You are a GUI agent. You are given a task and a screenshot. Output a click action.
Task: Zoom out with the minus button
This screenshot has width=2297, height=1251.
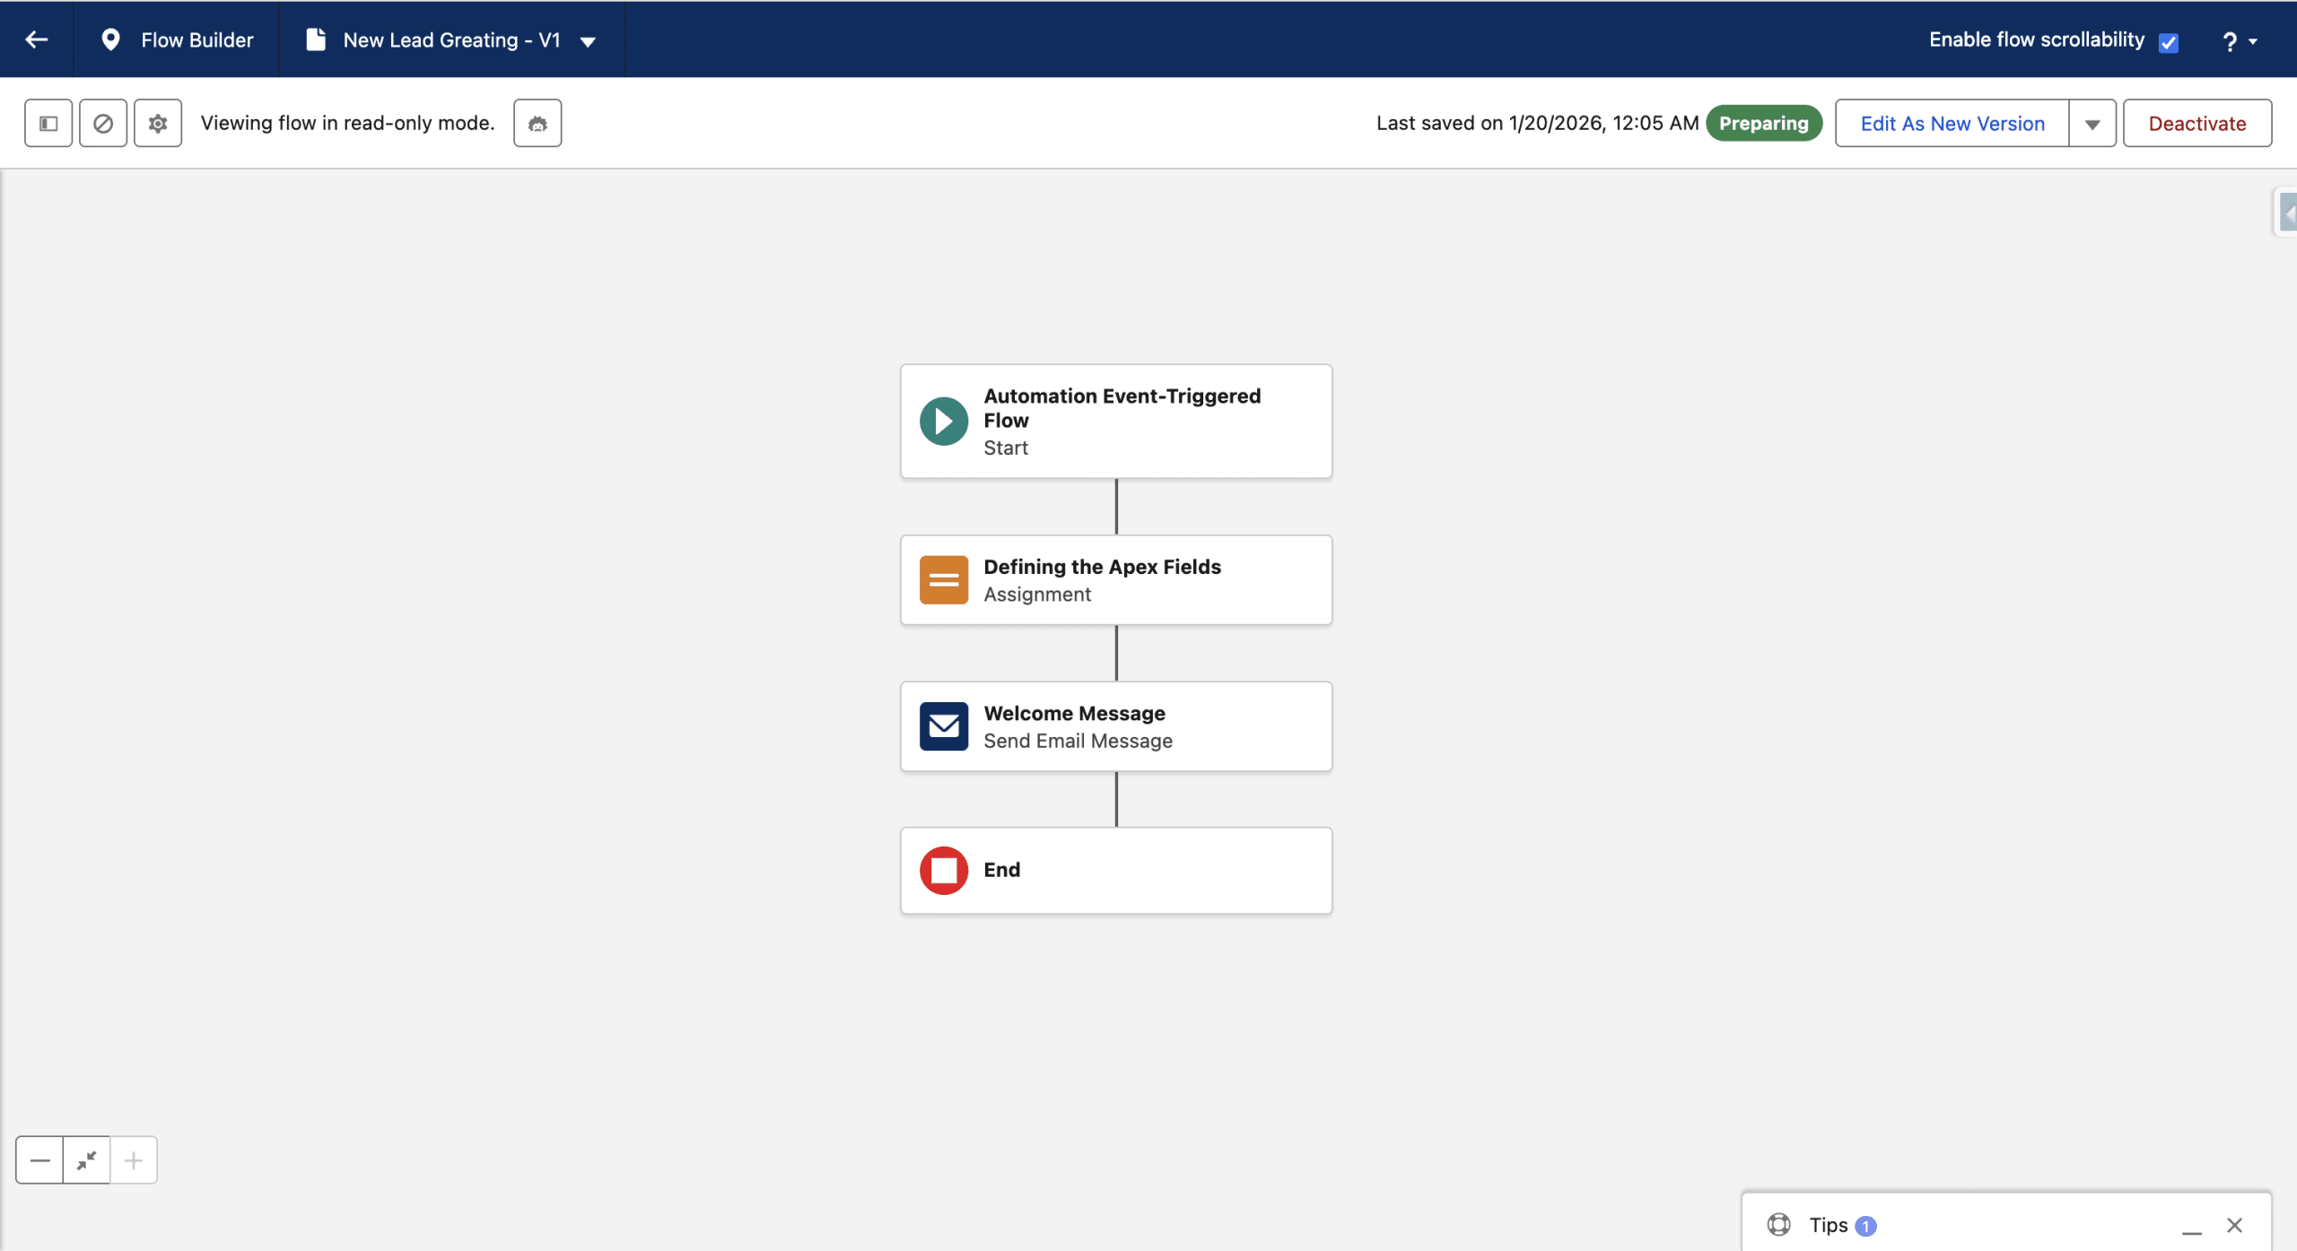point(39,1160)
